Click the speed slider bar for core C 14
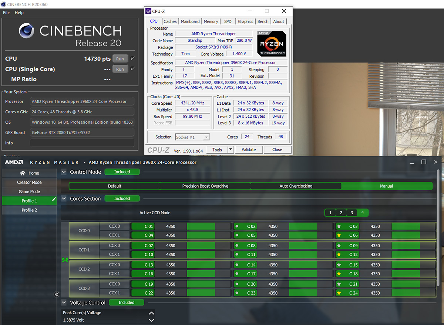Screen dimensions: 444x325 click(x=311, y=265)
